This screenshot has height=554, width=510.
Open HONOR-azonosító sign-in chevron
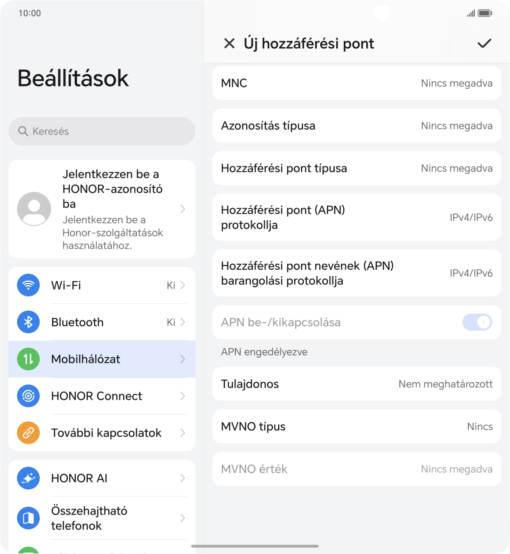pos(182,209)
